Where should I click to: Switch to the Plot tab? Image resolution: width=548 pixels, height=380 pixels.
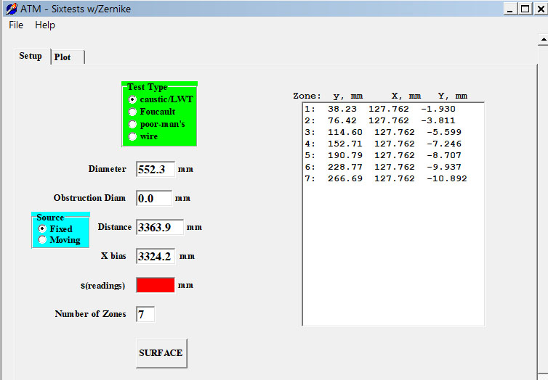click(x=67, y=57)
